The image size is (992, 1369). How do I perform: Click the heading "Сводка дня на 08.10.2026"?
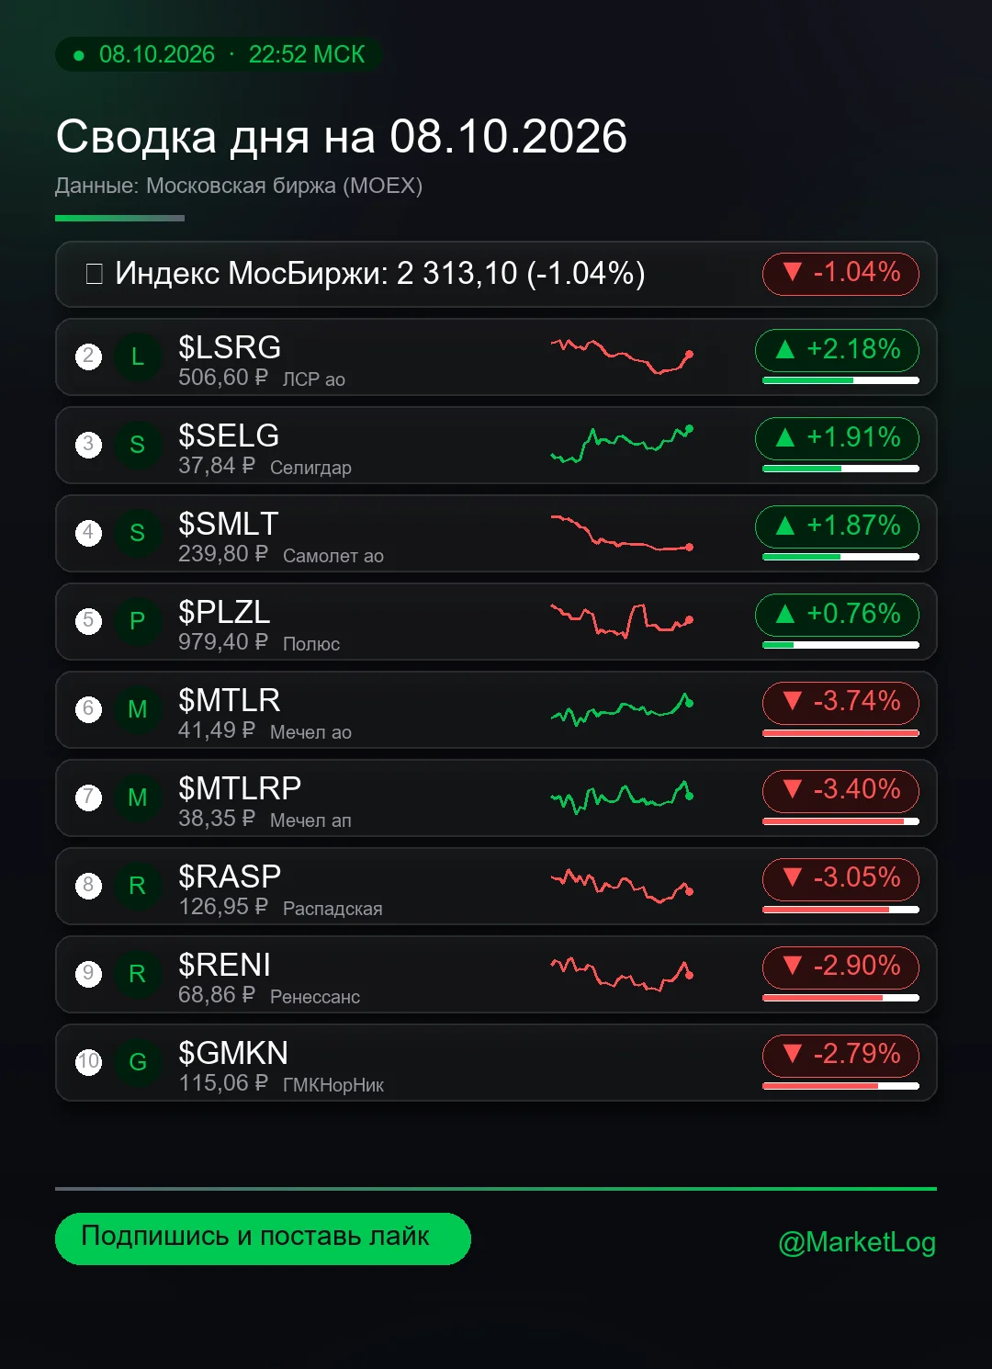coord(342,137)
